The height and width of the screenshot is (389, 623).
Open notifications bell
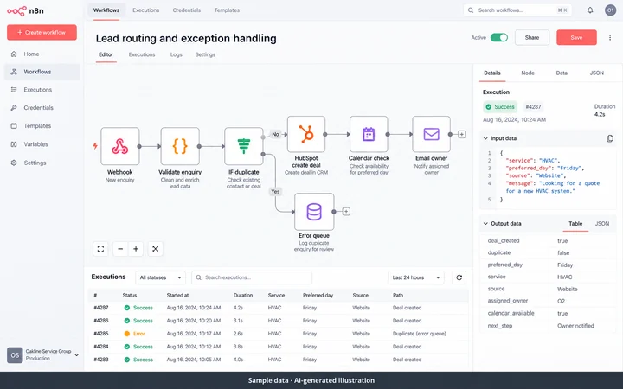(590, 10)
